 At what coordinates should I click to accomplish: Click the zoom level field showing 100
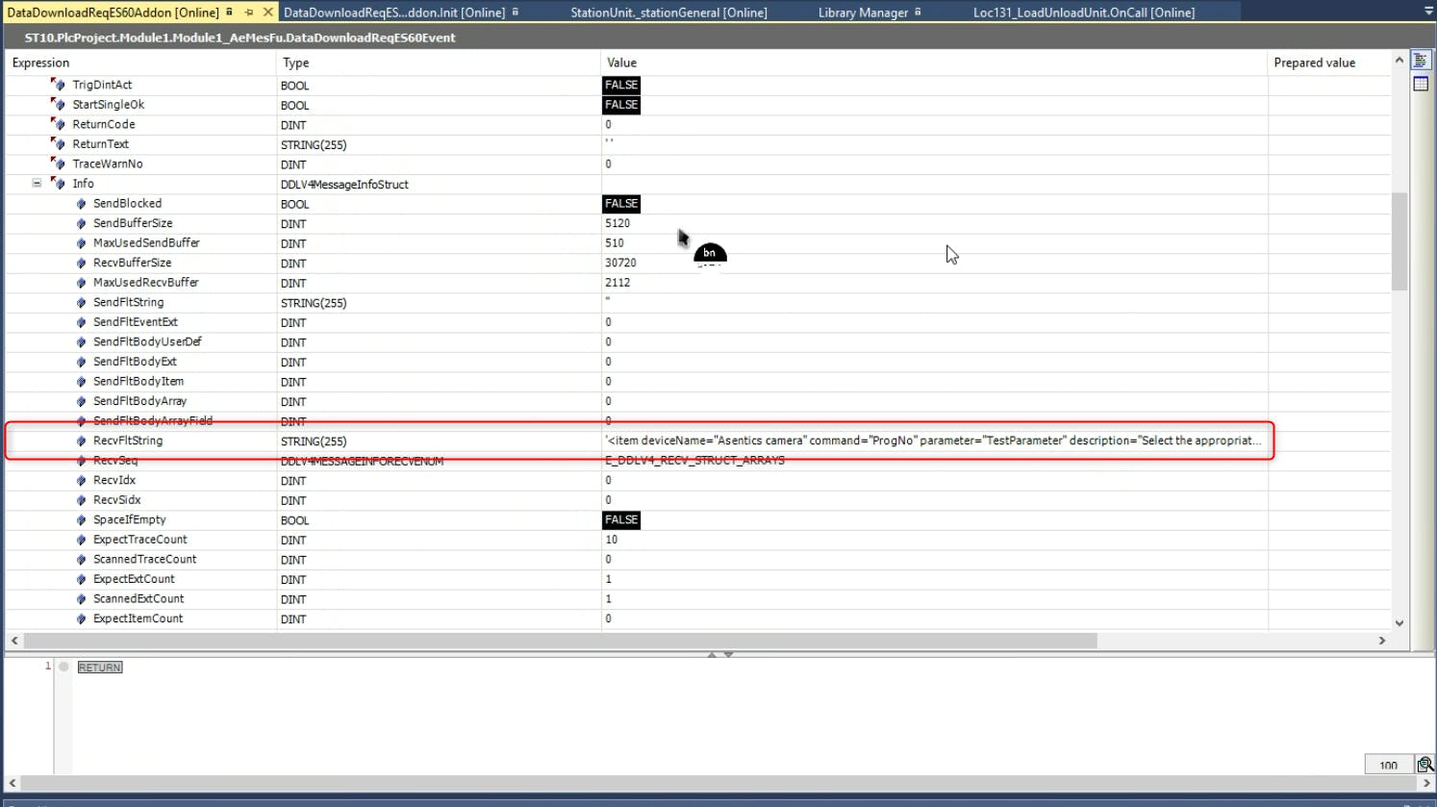point(1388,765)
